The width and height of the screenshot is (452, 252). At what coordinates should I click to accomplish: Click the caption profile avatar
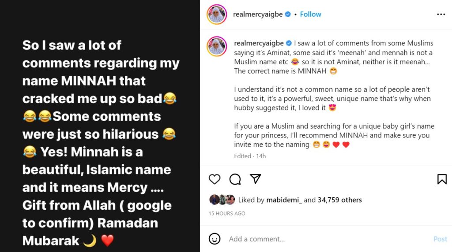pos(217,46)
